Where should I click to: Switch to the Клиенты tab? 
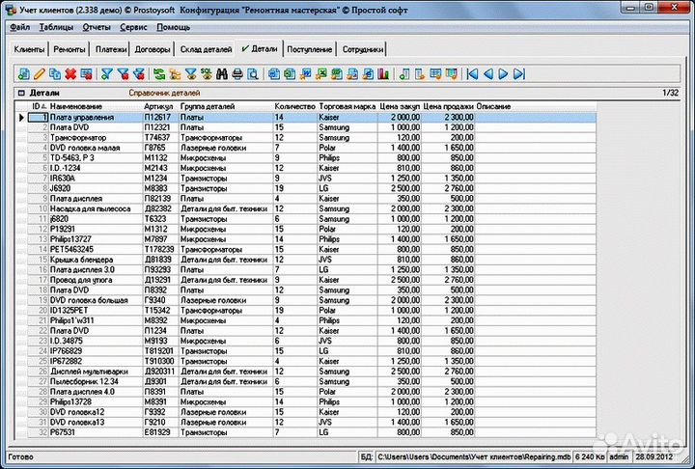pyautogui.click(x=29, y=48)
